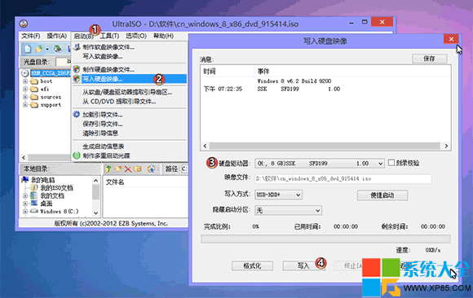Screen dimensions: 473x298
Task: Click the New folder icon in local toolbar
Action: click(118, 169)
